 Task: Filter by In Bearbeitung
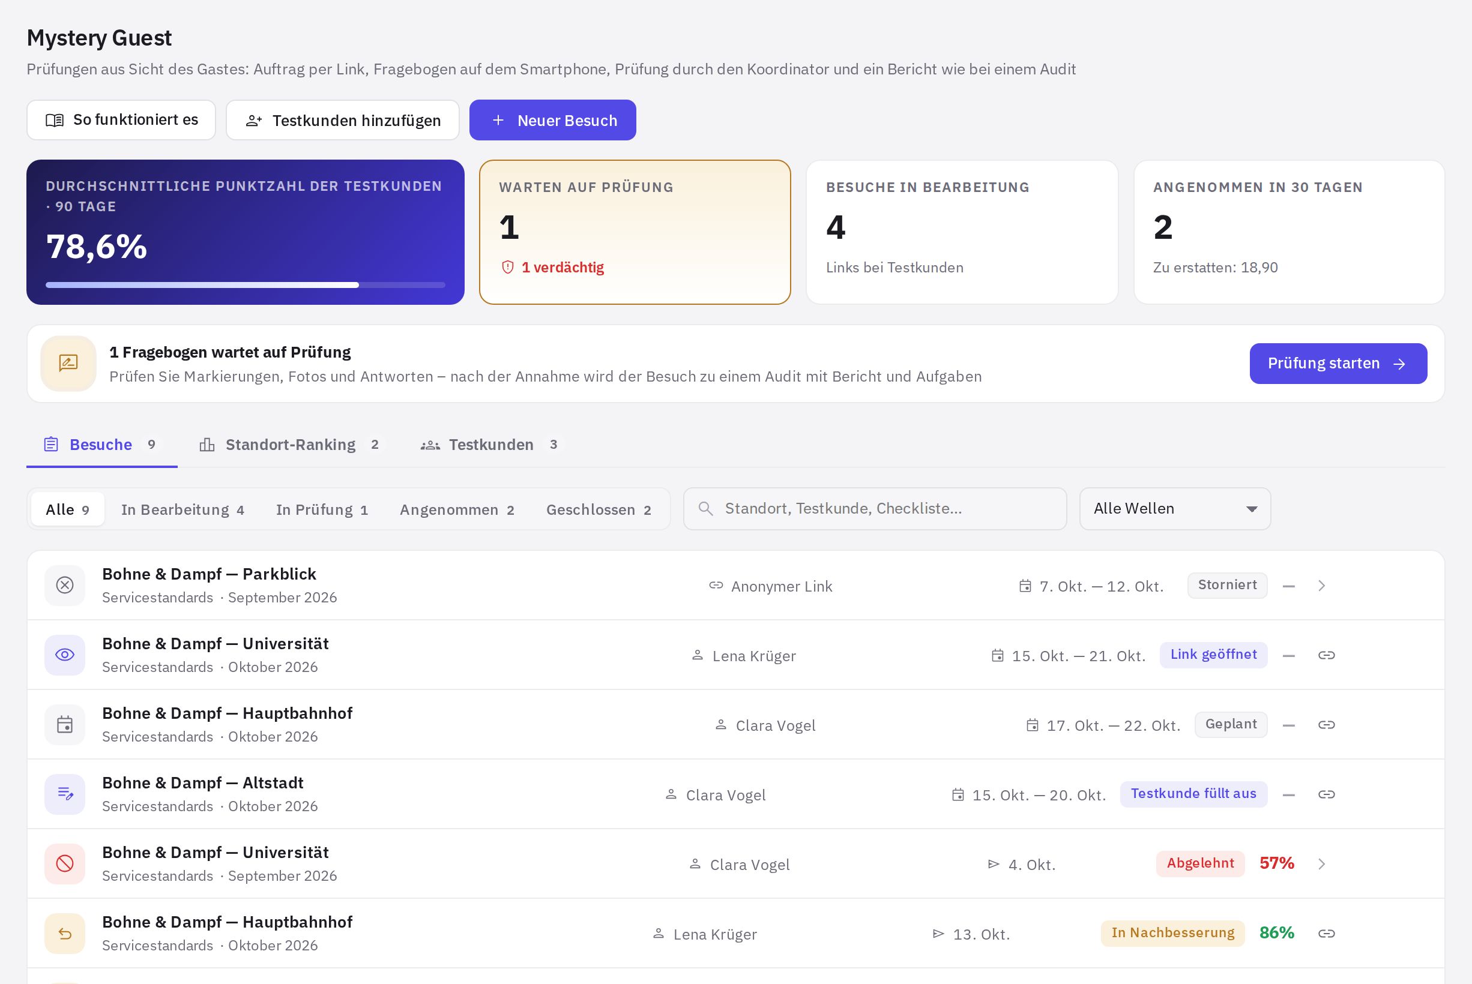coord(182,509)
